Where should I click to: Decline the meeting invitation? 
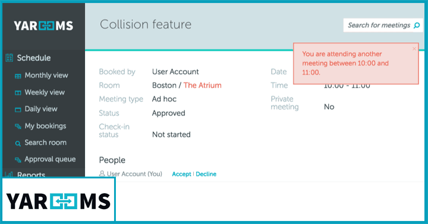[x=206, y=174]
